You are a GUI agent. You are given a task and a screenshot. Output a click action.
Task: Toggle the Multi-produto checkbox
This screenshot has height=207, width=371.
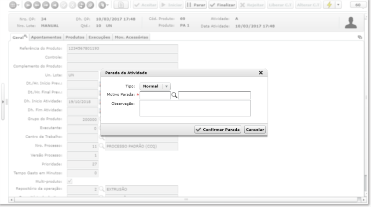pos(70,181)
